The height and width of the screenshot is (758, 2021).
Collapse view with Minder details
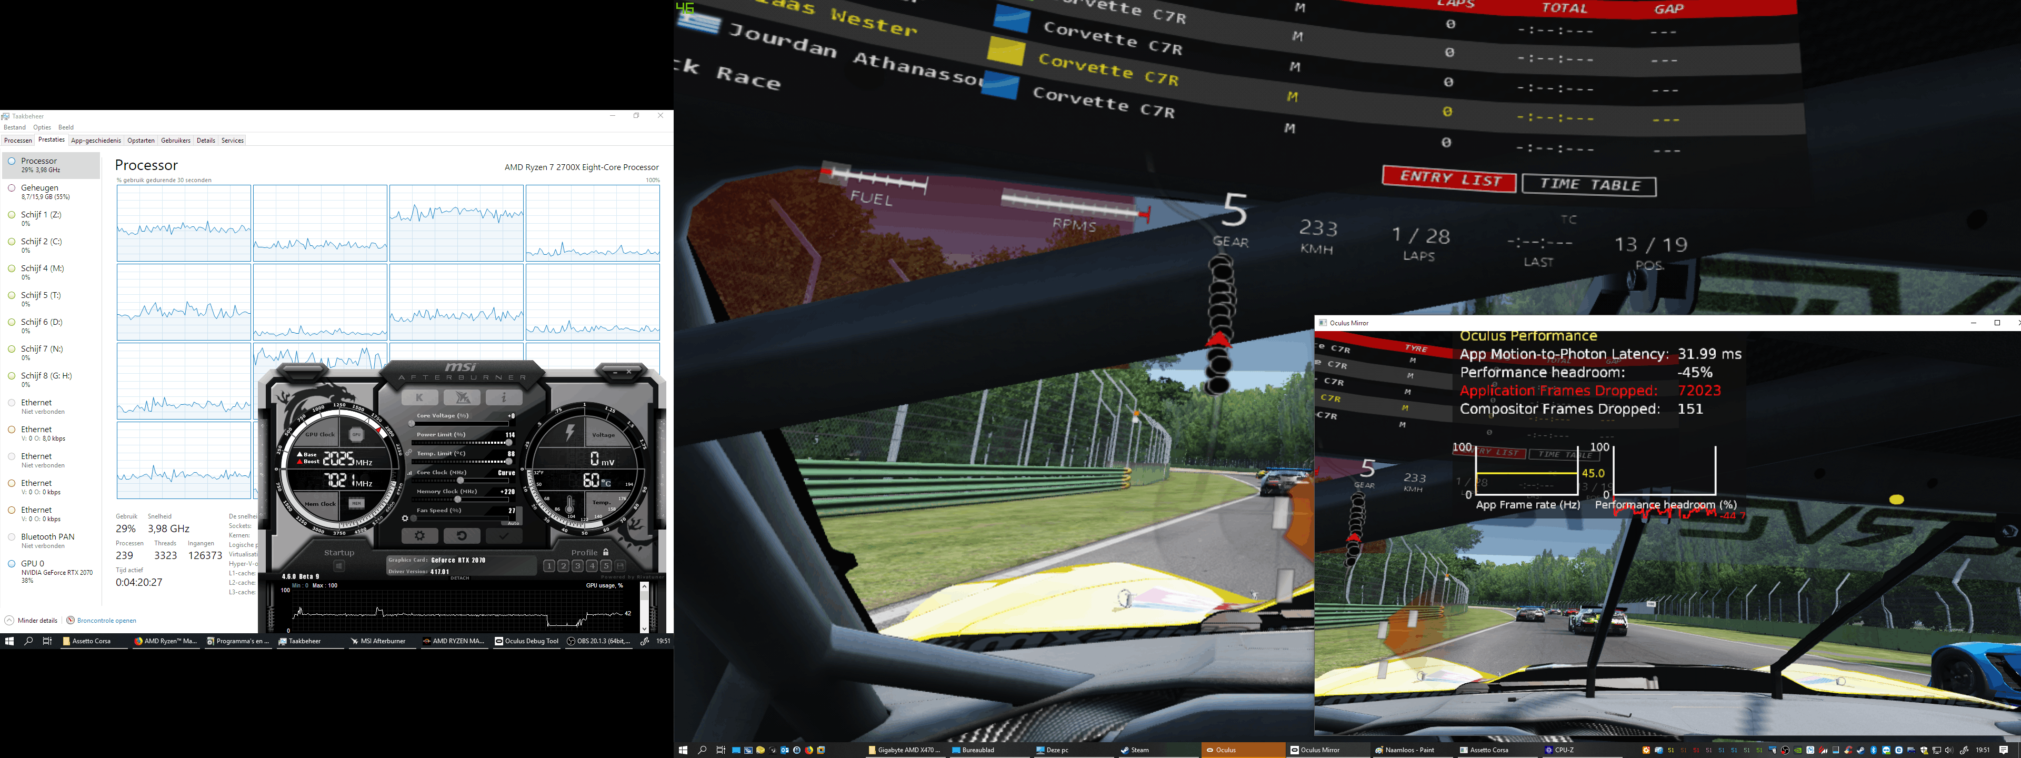coord(32,621)
